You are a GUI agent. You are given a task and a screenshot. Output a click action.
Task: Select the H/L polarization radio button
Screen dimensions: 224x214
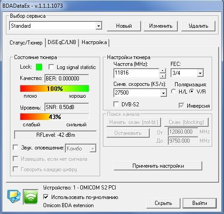(x=173, y=91)
